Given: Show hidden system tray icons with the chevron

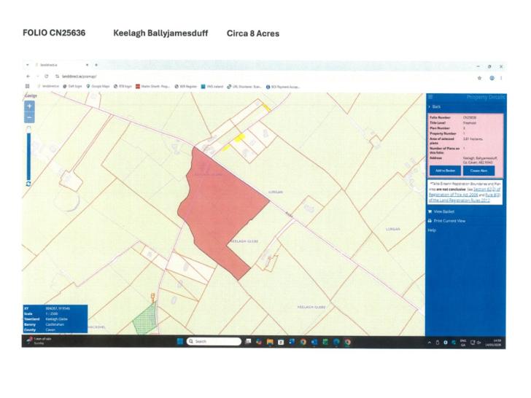Looking at the screenshot, I should [x=430, y=343].
